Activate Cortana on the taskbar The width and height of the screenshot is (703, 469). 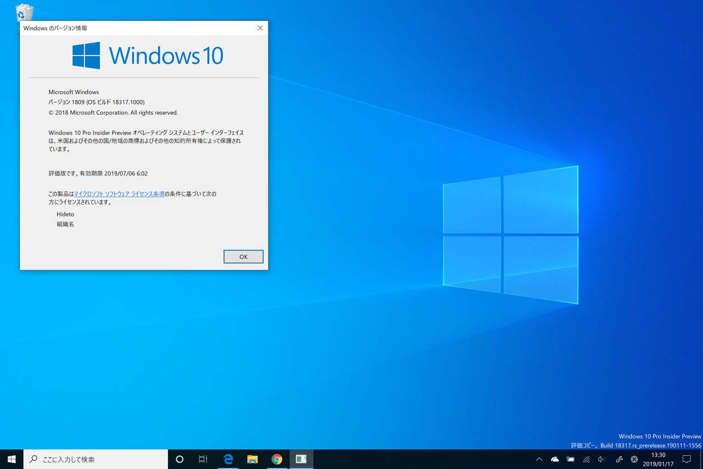(x=180, y=459)
